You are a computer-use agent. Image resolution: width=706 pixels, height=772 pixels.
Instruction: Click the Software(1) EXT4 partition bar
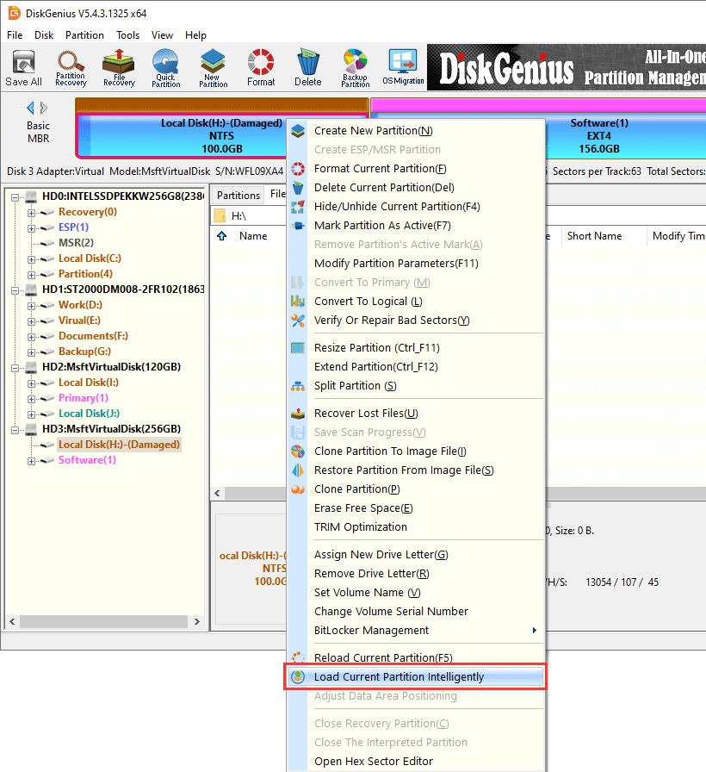(598, 135)
